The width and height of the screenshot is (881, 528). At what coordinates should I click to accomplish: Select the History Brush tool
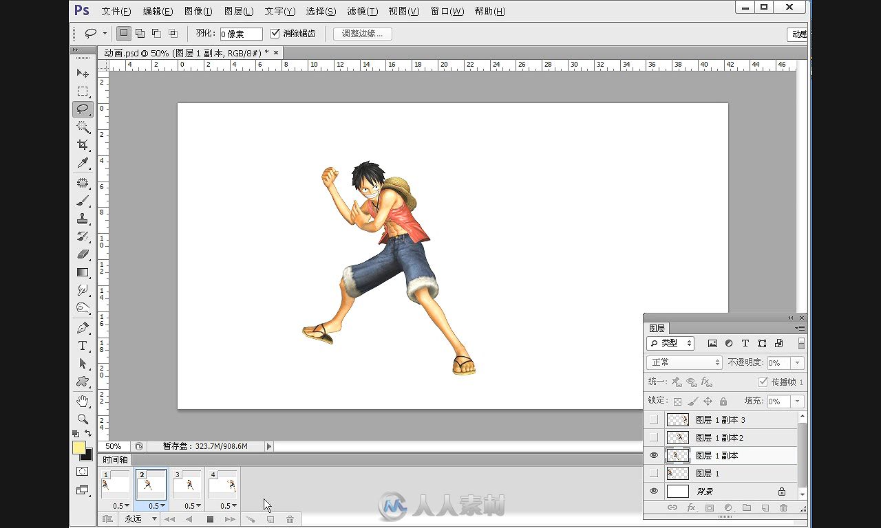[x=83, y=236]
